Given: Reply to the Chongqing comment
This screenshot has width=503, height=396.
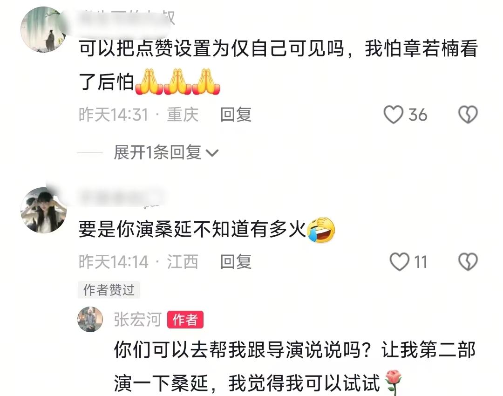Looking at the screenshot, I should coord(236,115).
